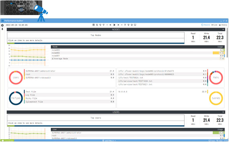
Task: Select path /ifs/.ifsvar/audit/logs/node003/protocol
Action: click(162, 75)
